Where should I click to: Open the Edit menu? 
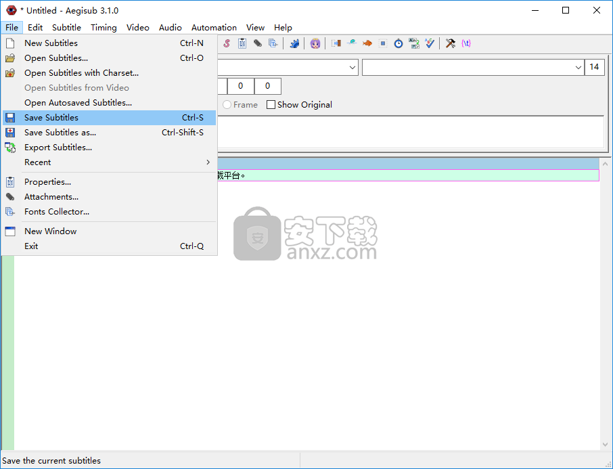(x=35, y=27)
